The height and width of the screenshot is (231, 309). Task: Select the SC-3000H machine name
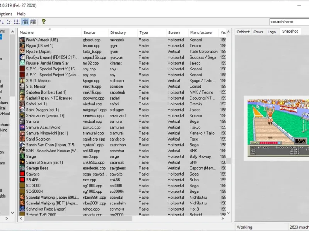tap(34, 191)
